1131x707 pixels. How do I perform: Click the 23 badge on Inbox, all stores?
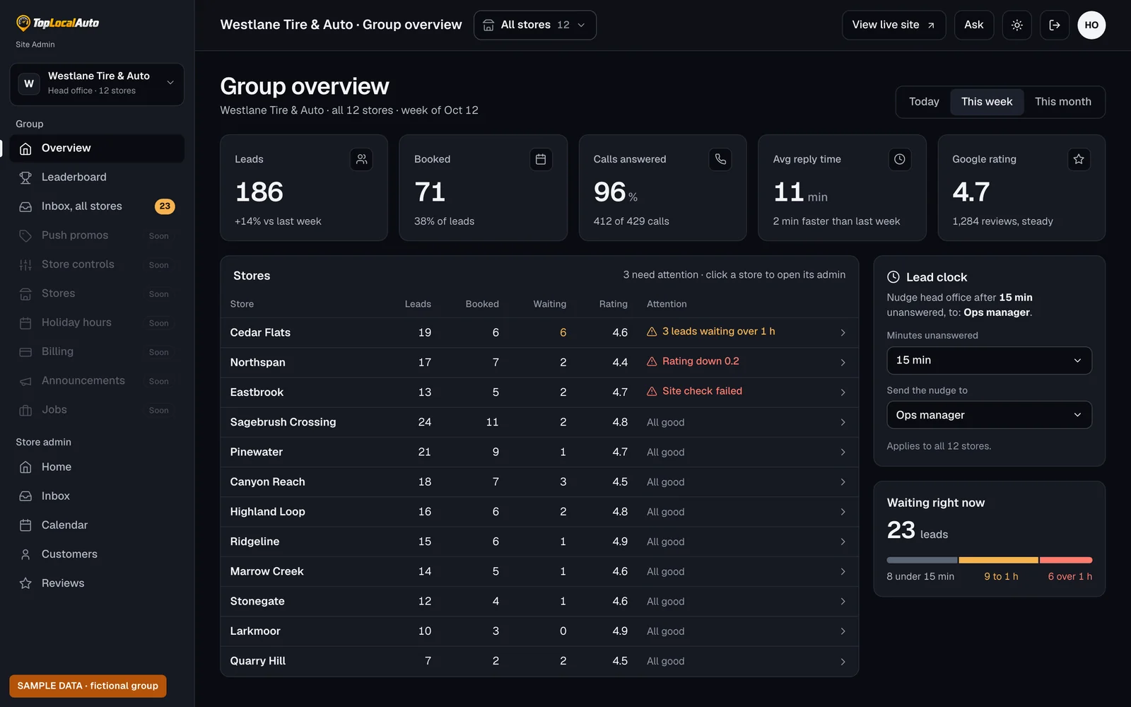point(165,206)
